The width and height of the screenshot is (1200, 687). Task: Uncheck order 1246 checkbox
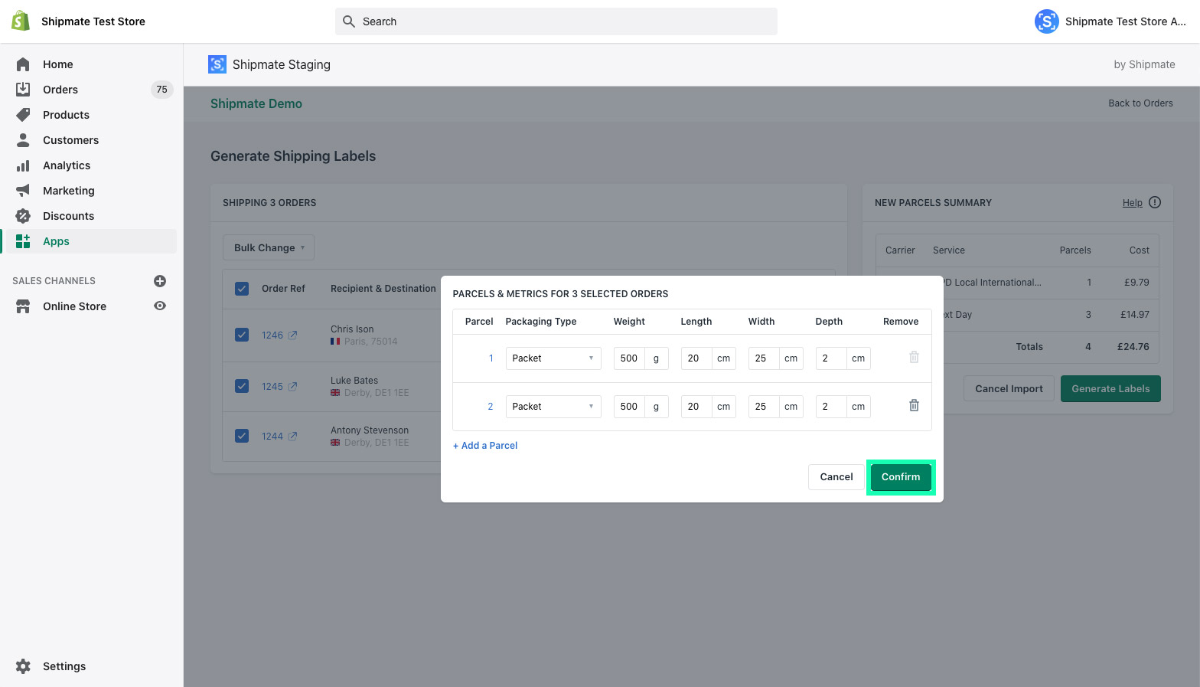(242, 335)
